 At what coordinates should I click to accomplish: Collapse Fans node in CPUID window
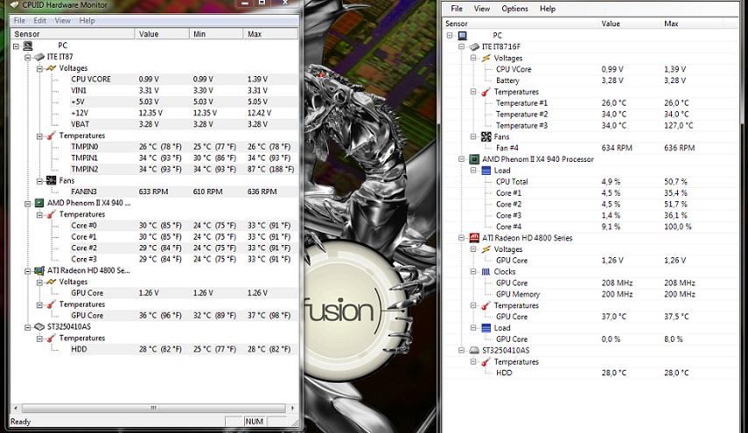pos(39,181)
